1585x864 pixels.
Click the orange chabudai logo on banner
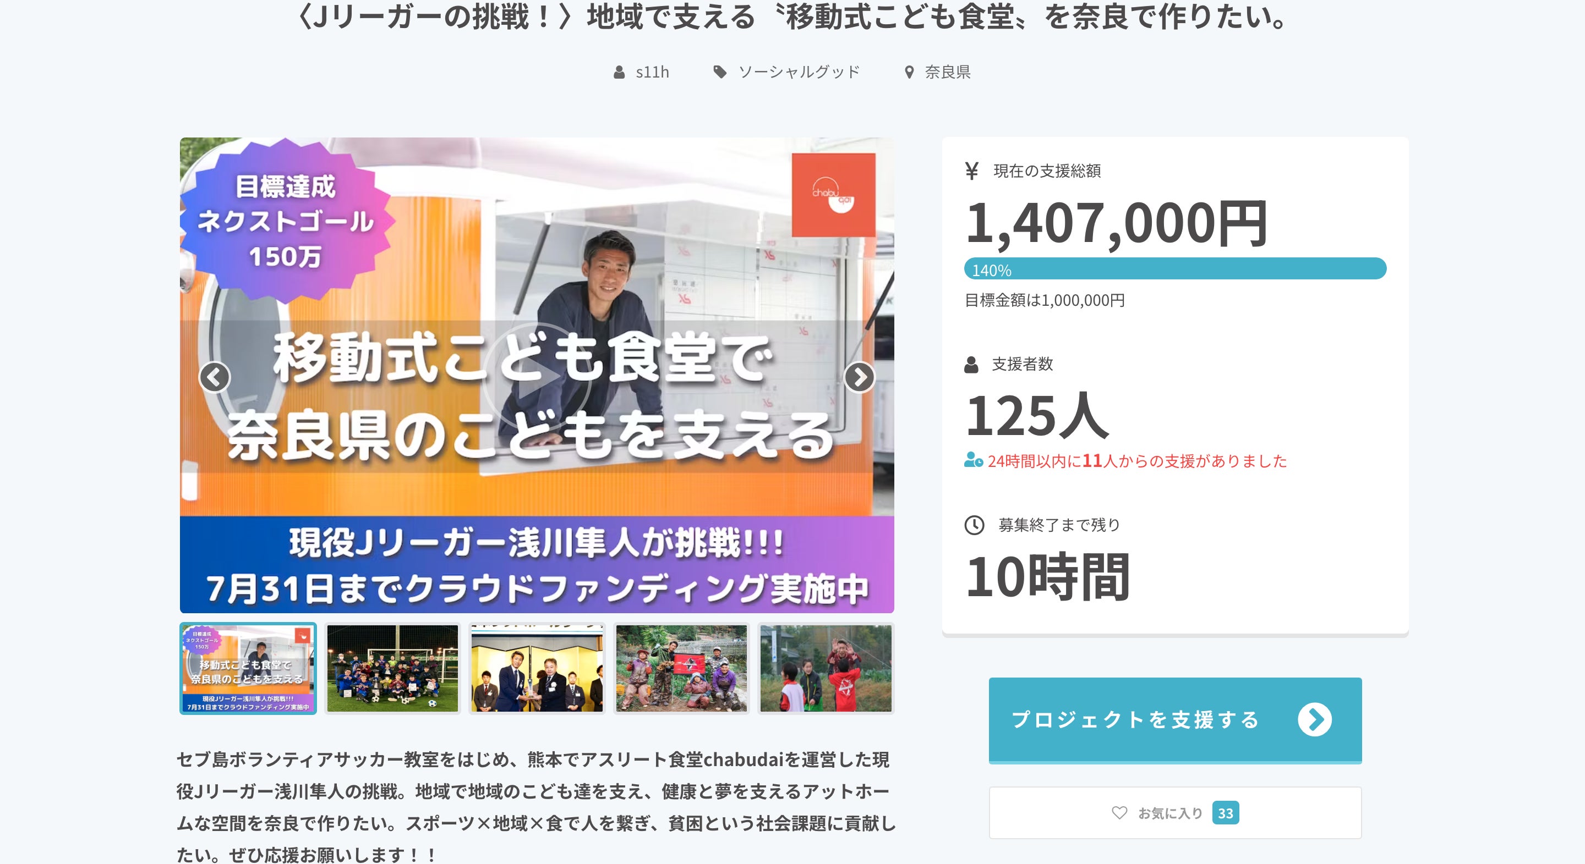click(x=833, y=195)
